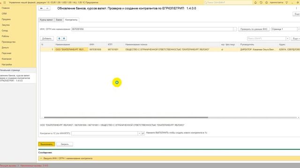The height and width of the screenshot is (168, 300).
Task: Switch to the Курсы валют tab
Action: 46,20
